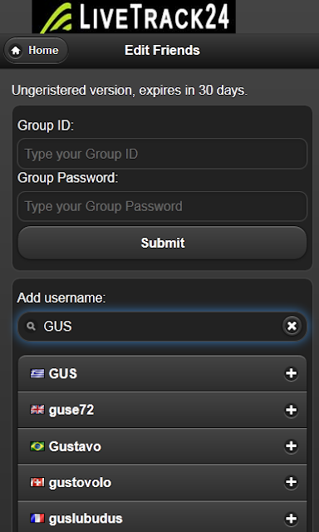
Task: Click the French flag beside guslubudus
Action: click(37, 519)
